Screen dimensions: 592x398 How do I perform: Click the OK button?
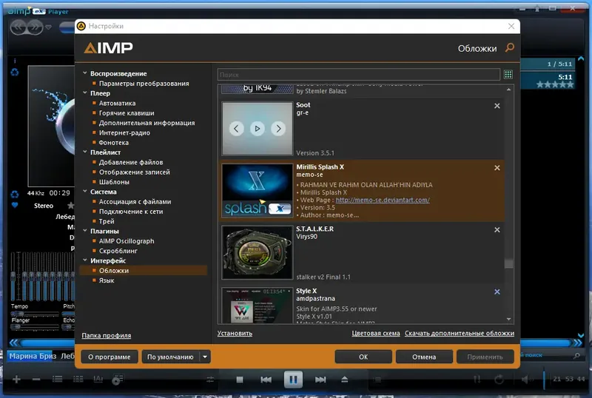[363, 357]
